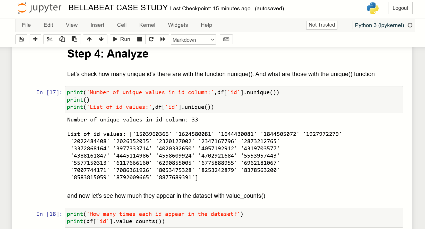Viewport: 425px width, 229px height.
Task: Click the Jupyter logo
Action: tap(39, 8)
